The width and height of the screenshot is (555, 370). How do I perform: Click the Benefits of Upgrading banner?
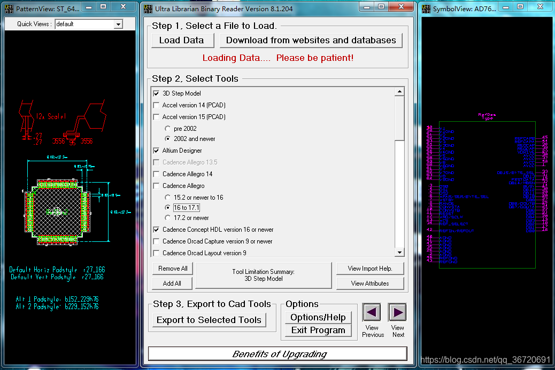click(x=277, y=354)
